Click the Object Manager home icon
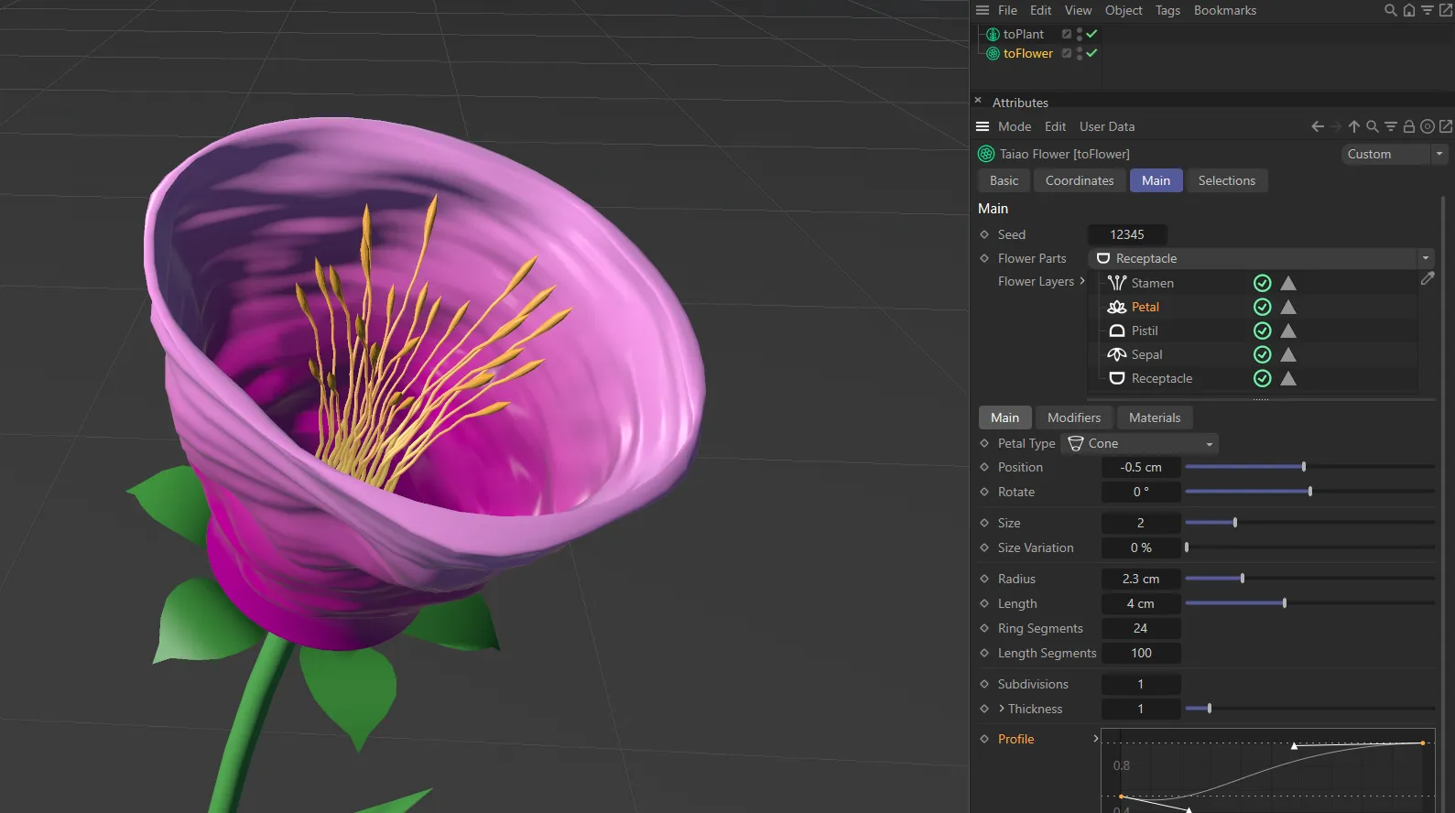 [1409, 10]
